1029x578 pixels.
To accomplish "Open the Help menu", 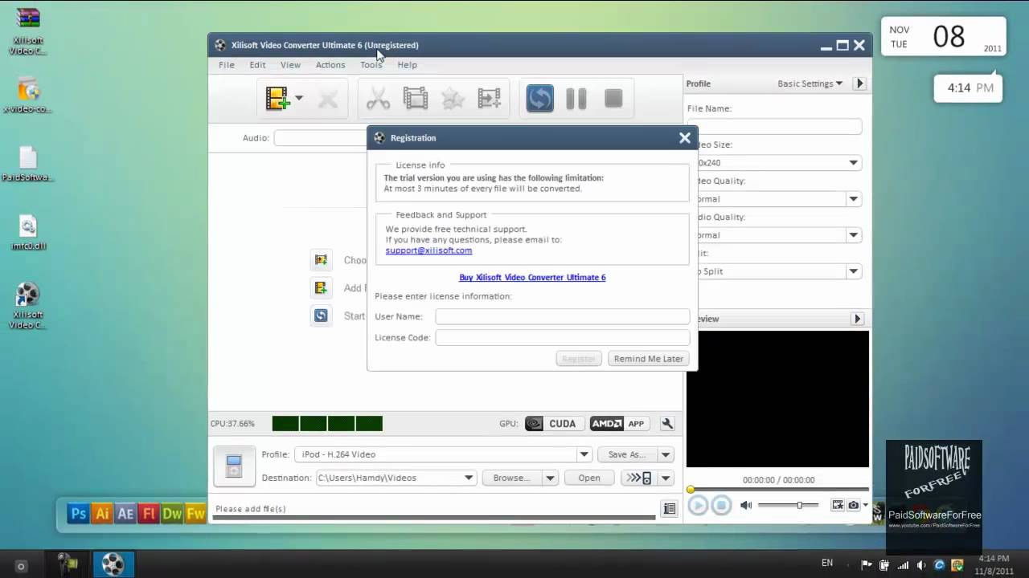I will coord(407,65).
